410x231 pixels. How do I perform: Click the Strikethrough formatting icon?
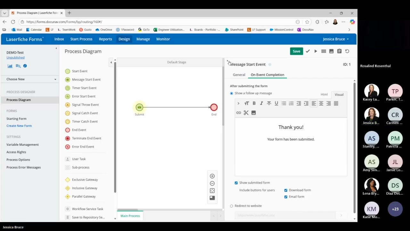click(269, 103)
